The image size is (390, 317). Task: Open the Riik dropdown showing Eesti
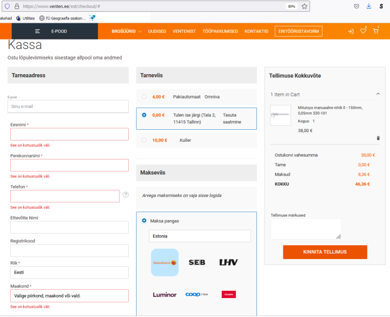tap(69, 273)
